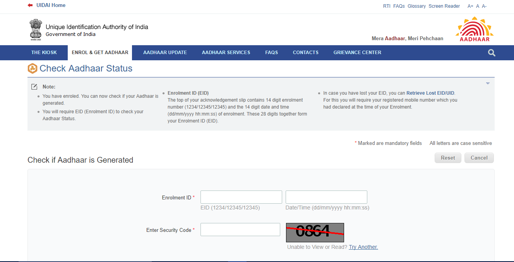Viewport: 514px width, 262px height.
Task: Open the FAQS menu item
Action: [271, 53]
